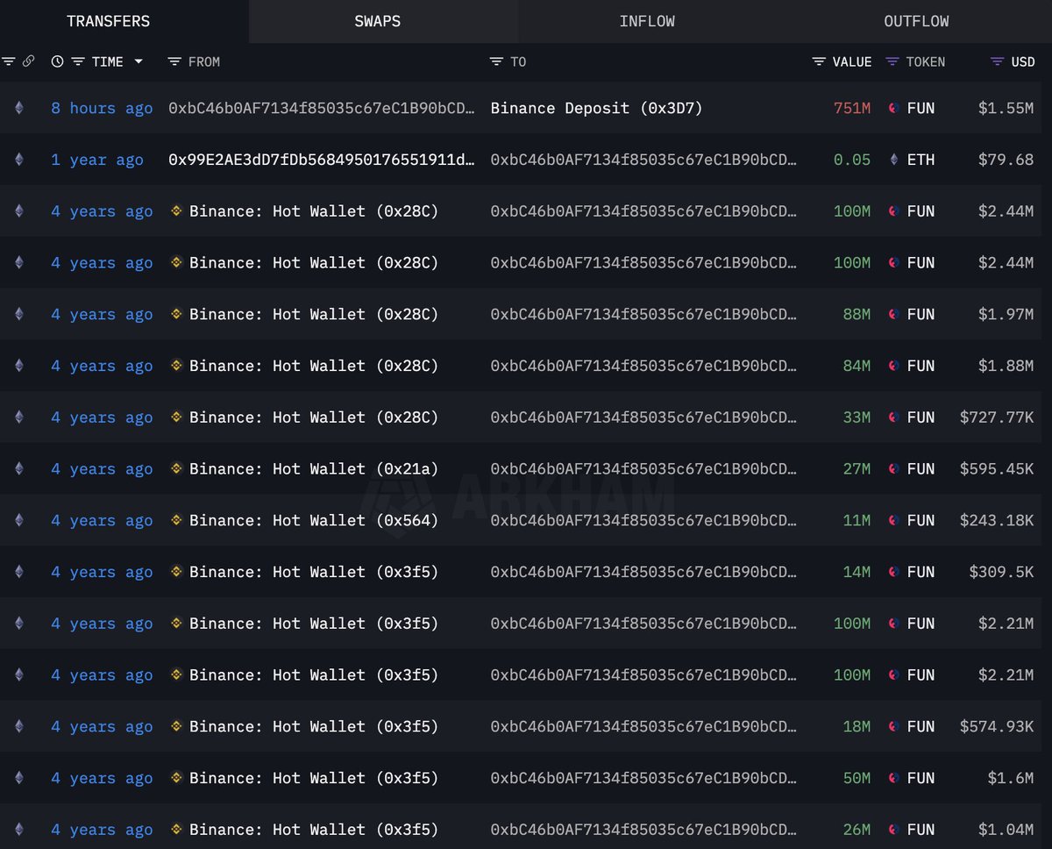Click the FUN token icon in the 84M row
The height and width of the screenshot is (849, 1052).
[893, 366]
